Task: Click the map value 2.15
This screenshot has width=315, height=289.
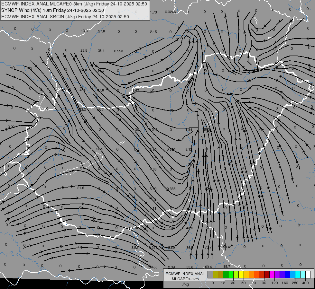Action: tap(153, 32)
